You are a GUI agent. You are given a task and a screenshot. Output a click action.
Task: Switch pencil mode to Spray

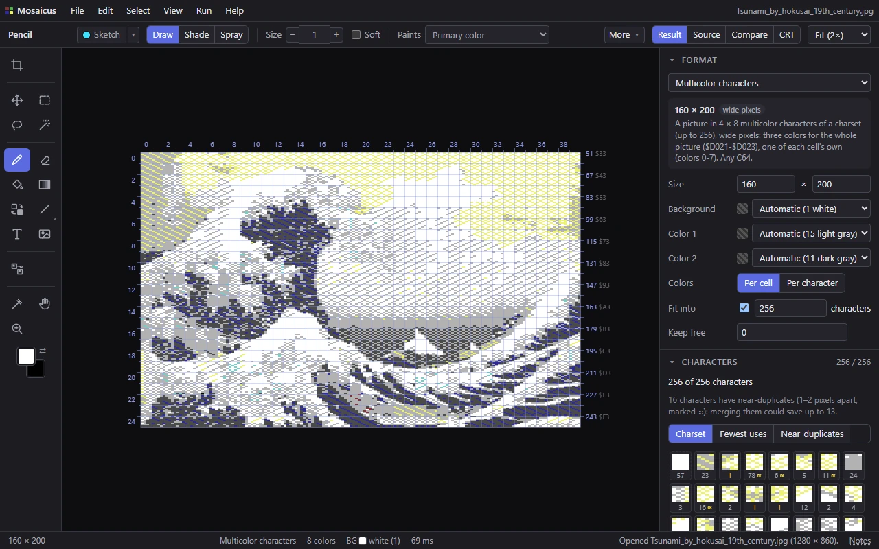click(231, 35)
